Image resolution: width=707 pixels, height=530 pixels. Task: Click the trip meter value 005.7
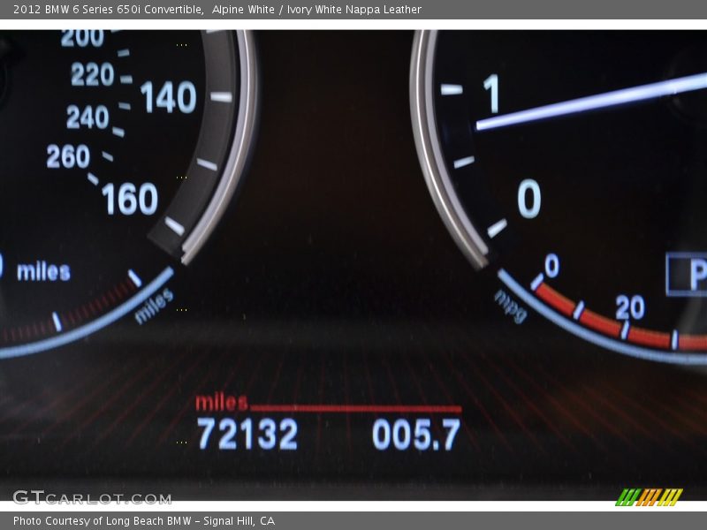click(x=416, y=434)
